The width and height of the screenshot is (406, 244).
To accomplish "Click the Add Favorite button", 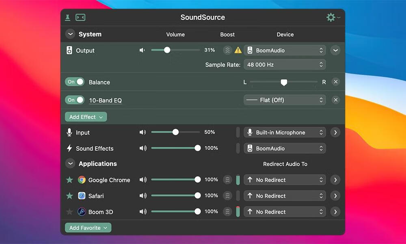I will pyautogui.click(x=88, y=228).
